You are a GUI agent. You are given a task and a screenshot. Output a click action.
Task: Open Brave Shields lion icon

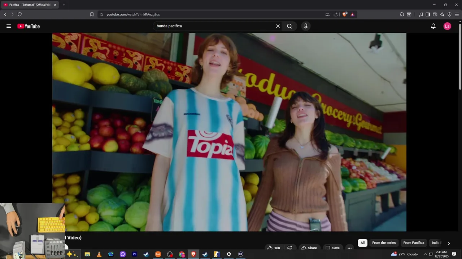[345, 14]
